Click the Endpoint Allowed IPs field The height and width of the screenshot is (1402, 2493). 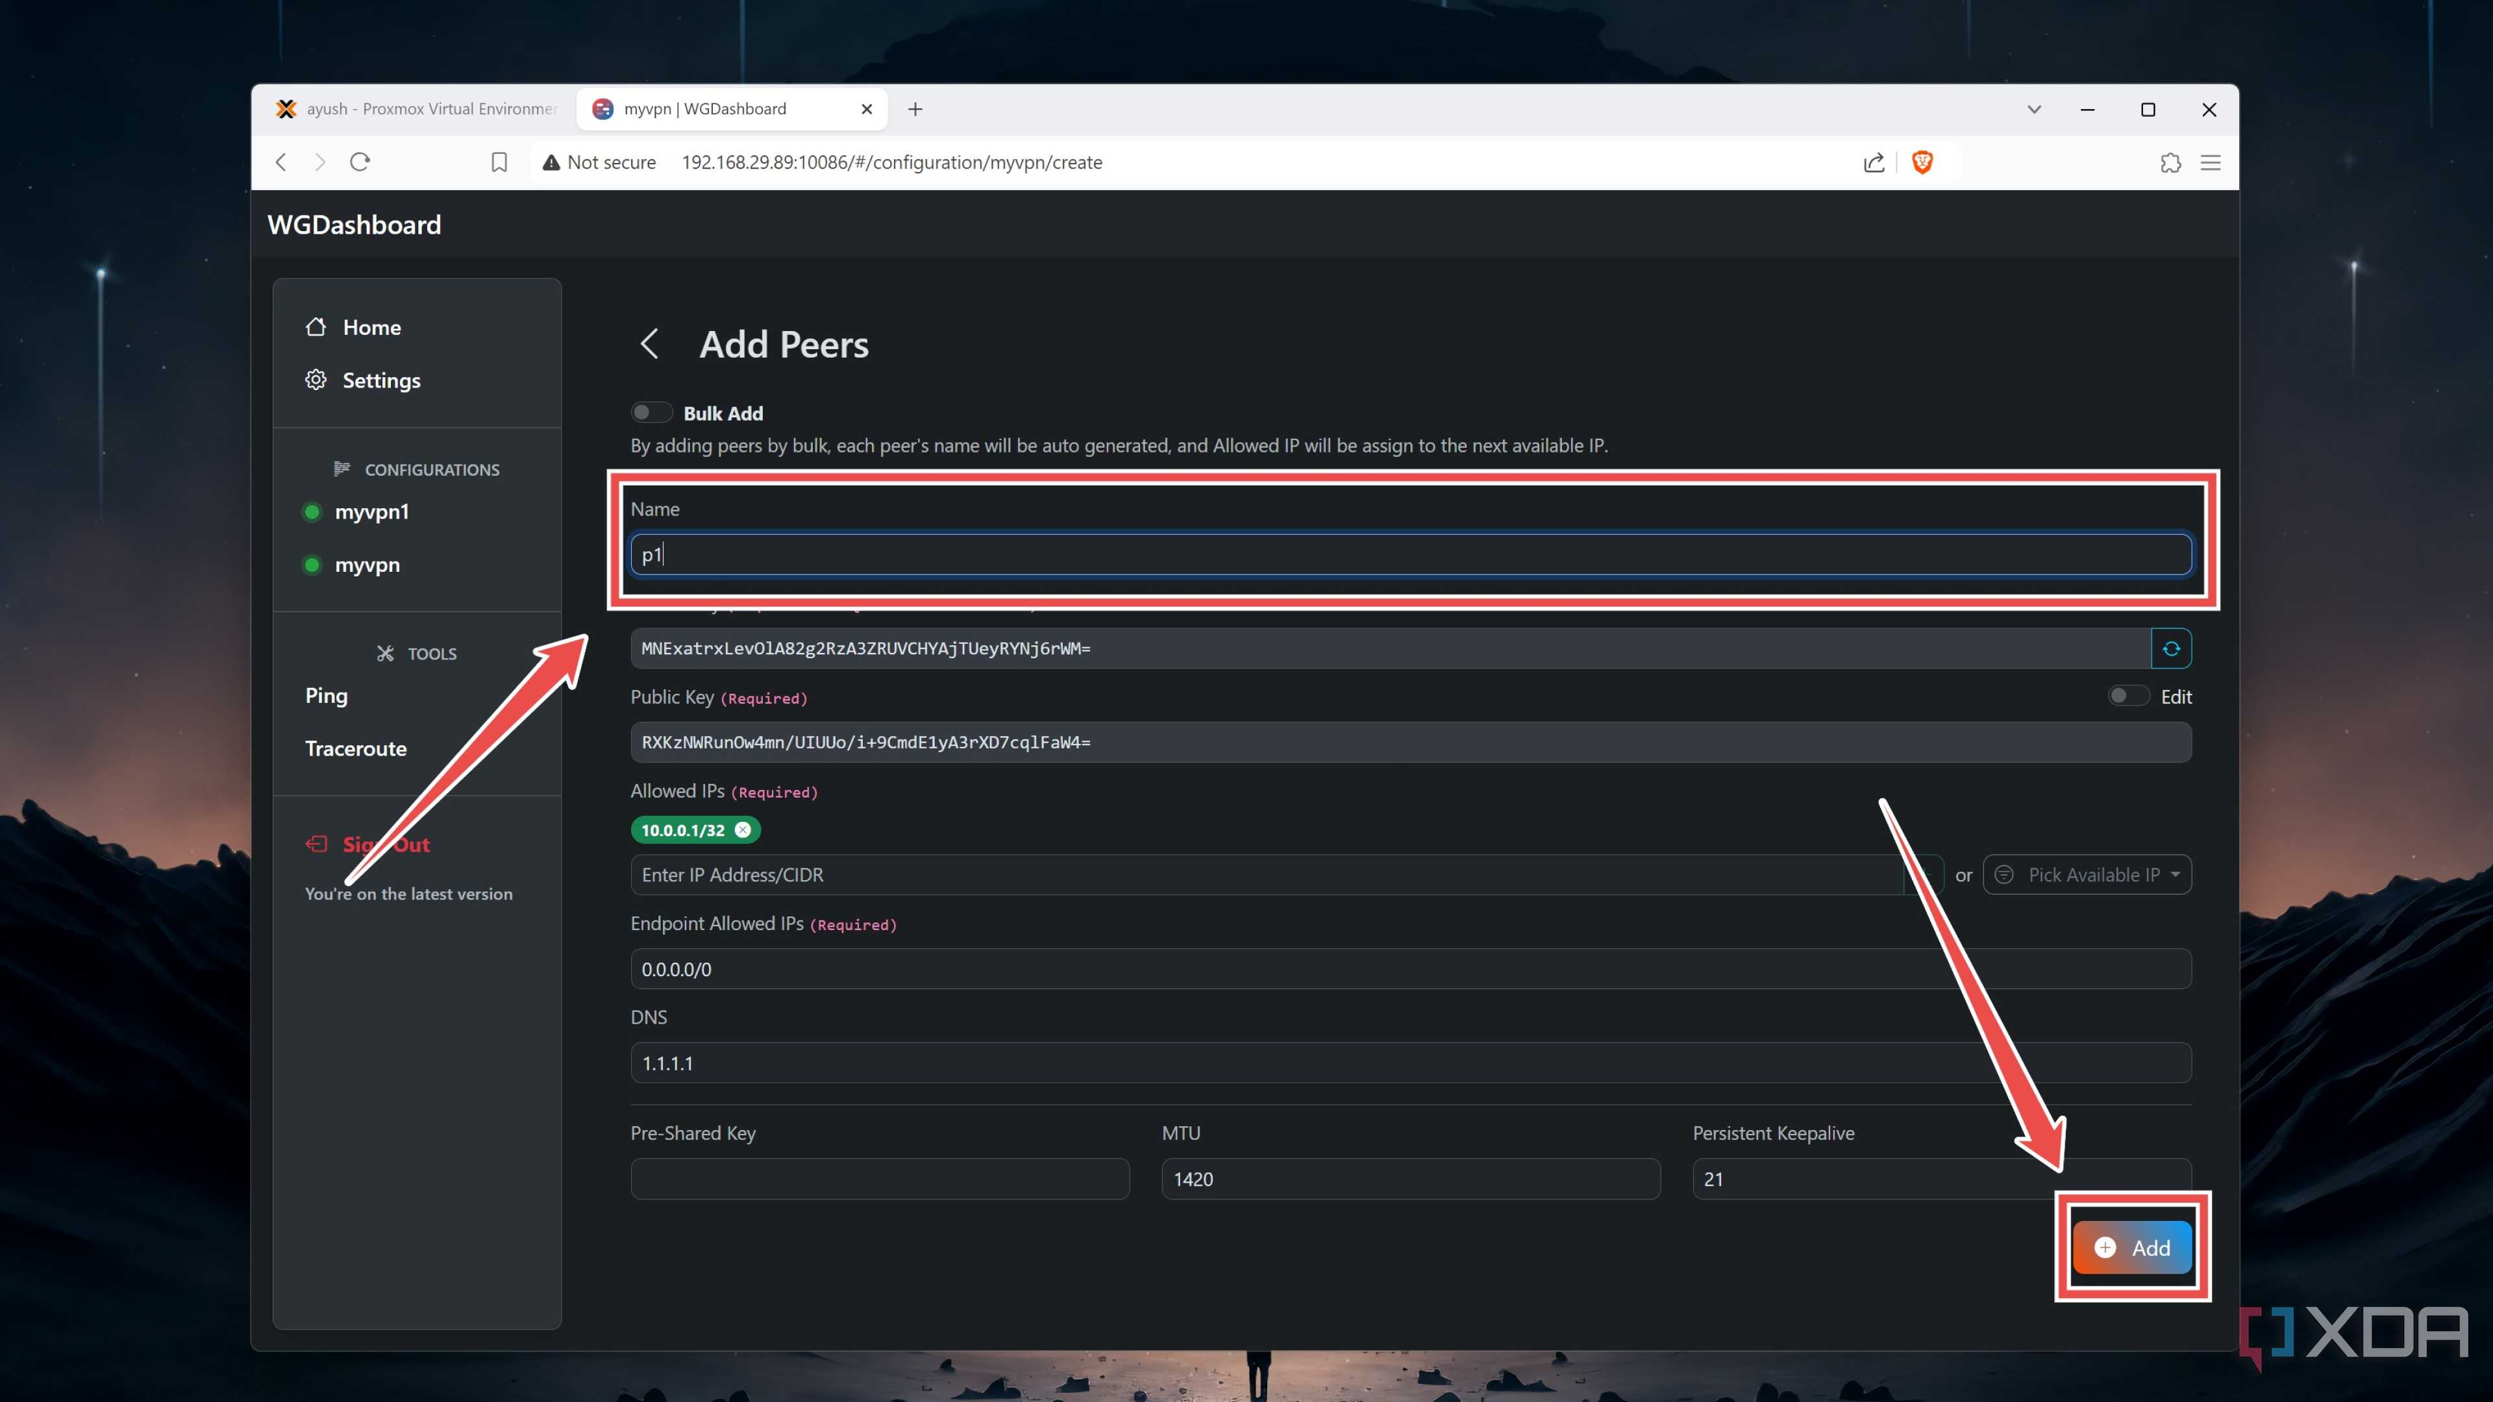1410,968
